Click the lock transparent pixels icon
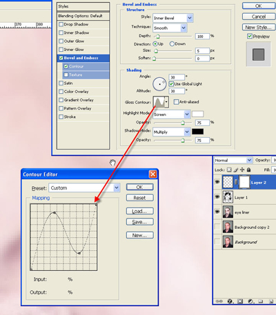 tap(229, 170)
